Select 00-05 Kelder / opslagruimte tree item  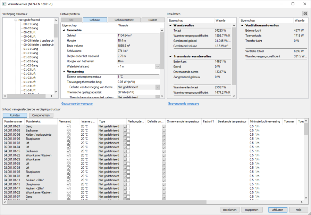point(38,40)
